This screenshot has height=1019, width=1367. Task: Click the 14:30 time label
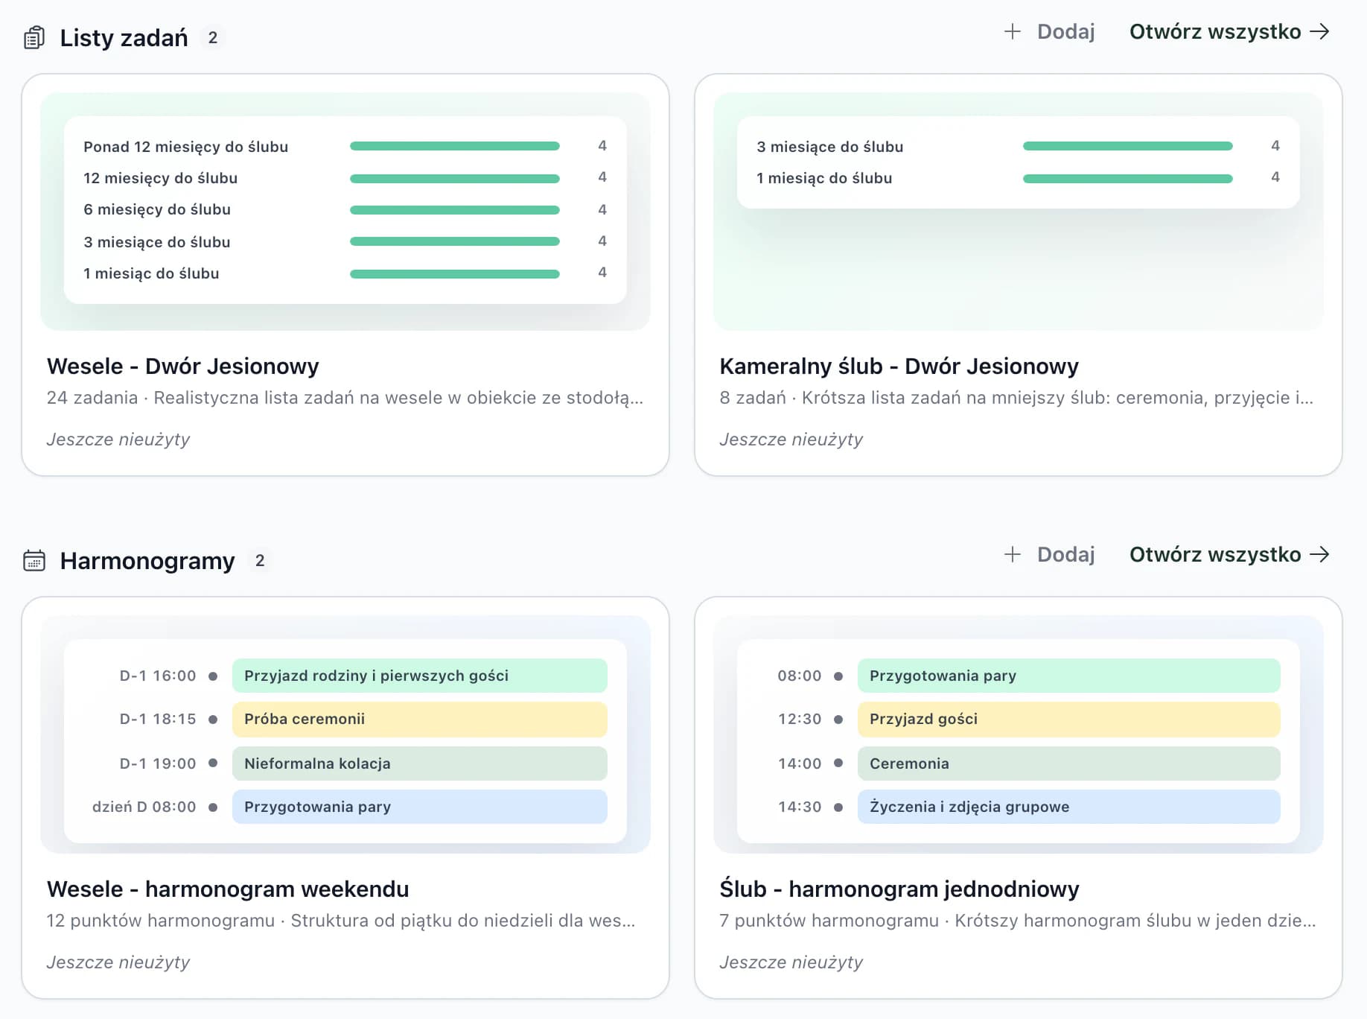pyautogui.click(x=800, y=807)
